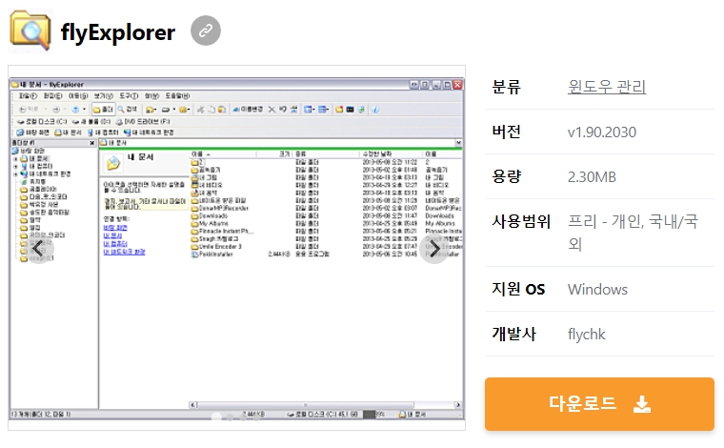Click the developer name flychk
This screenshot has height=448, width=724.
586,334
